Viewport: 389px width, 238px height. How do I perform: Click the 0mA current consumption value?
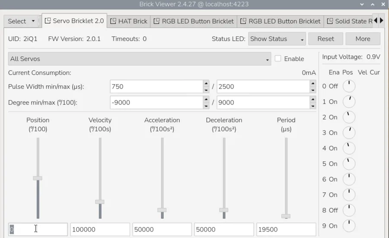click(x=309, y=73)
